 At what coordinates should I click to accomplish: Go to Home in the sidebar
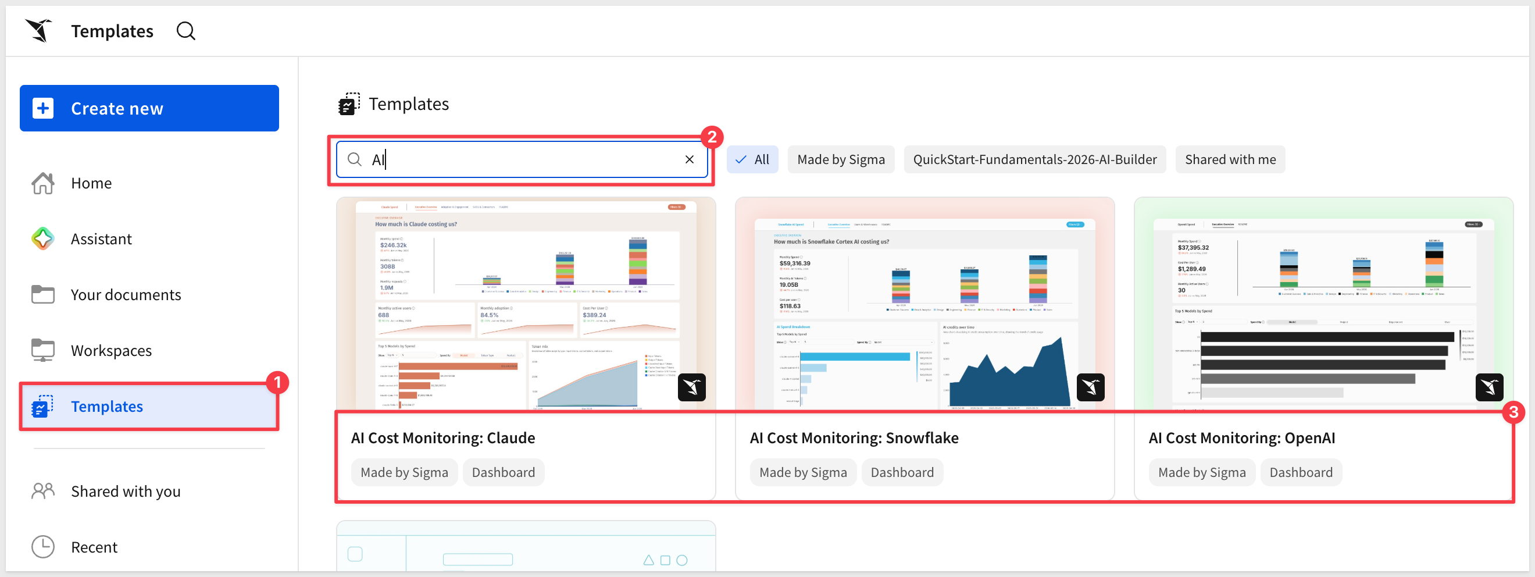coord(149,183)
